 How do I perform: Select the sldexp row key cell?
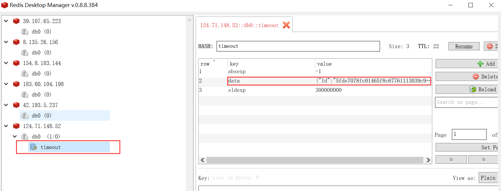tap(271, 90)
